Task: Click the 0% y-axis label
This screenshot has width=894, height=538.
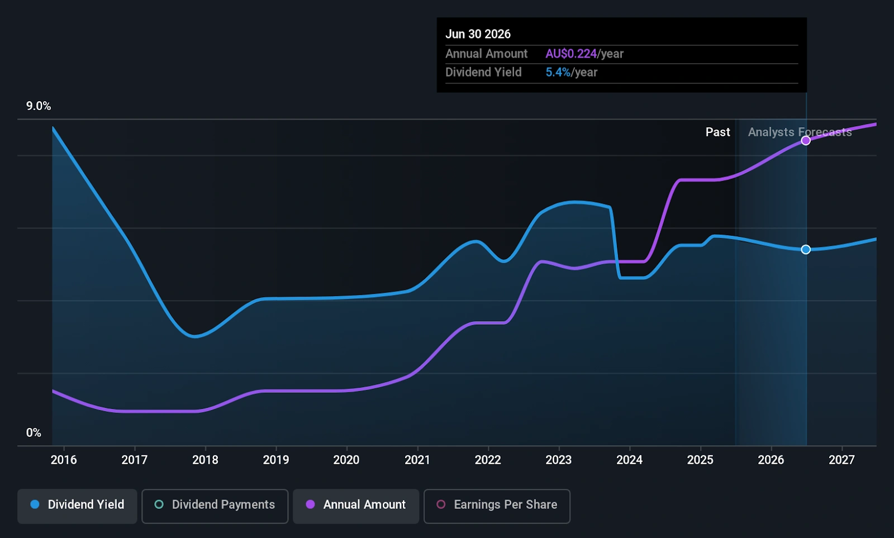Action: tap(34, 433)
